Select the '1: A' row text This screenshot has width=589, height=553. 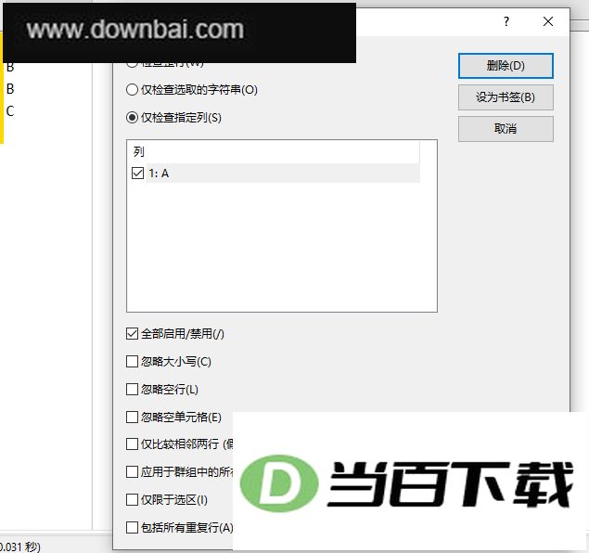click(159, 174)
